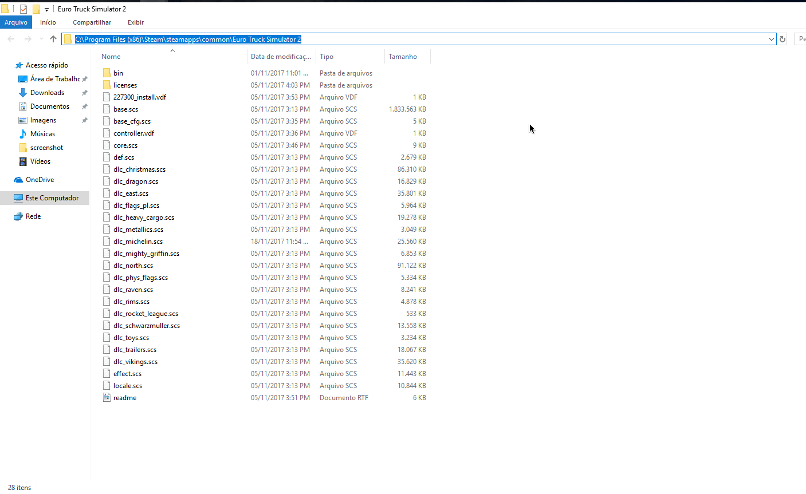This screenshot has width=806, height=494.
Task: Click the 18/11/2017 11:54 date cell
Action: pyautogui.click(x=280, y=241)
